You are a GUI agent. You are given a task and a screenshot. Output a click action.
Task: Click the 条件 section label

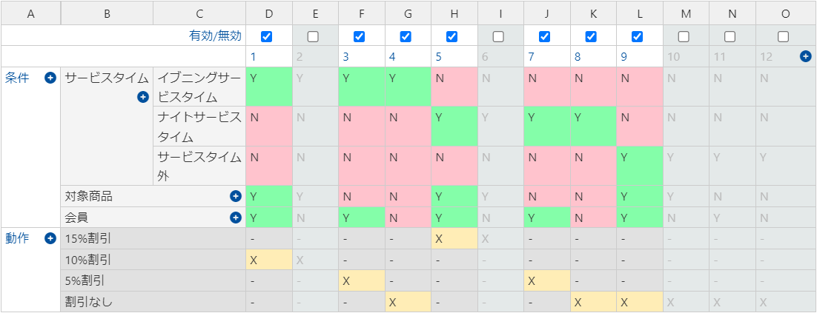(17, 78)
